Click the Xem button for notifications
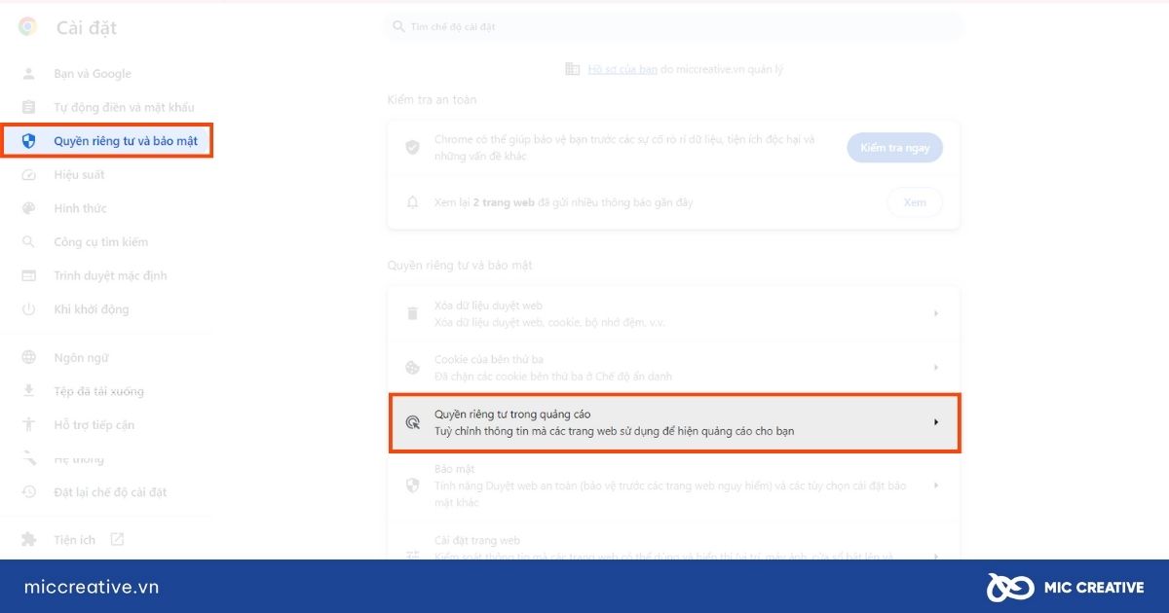The height and width of the screenshot is (613, 1169). click(915, 202)
